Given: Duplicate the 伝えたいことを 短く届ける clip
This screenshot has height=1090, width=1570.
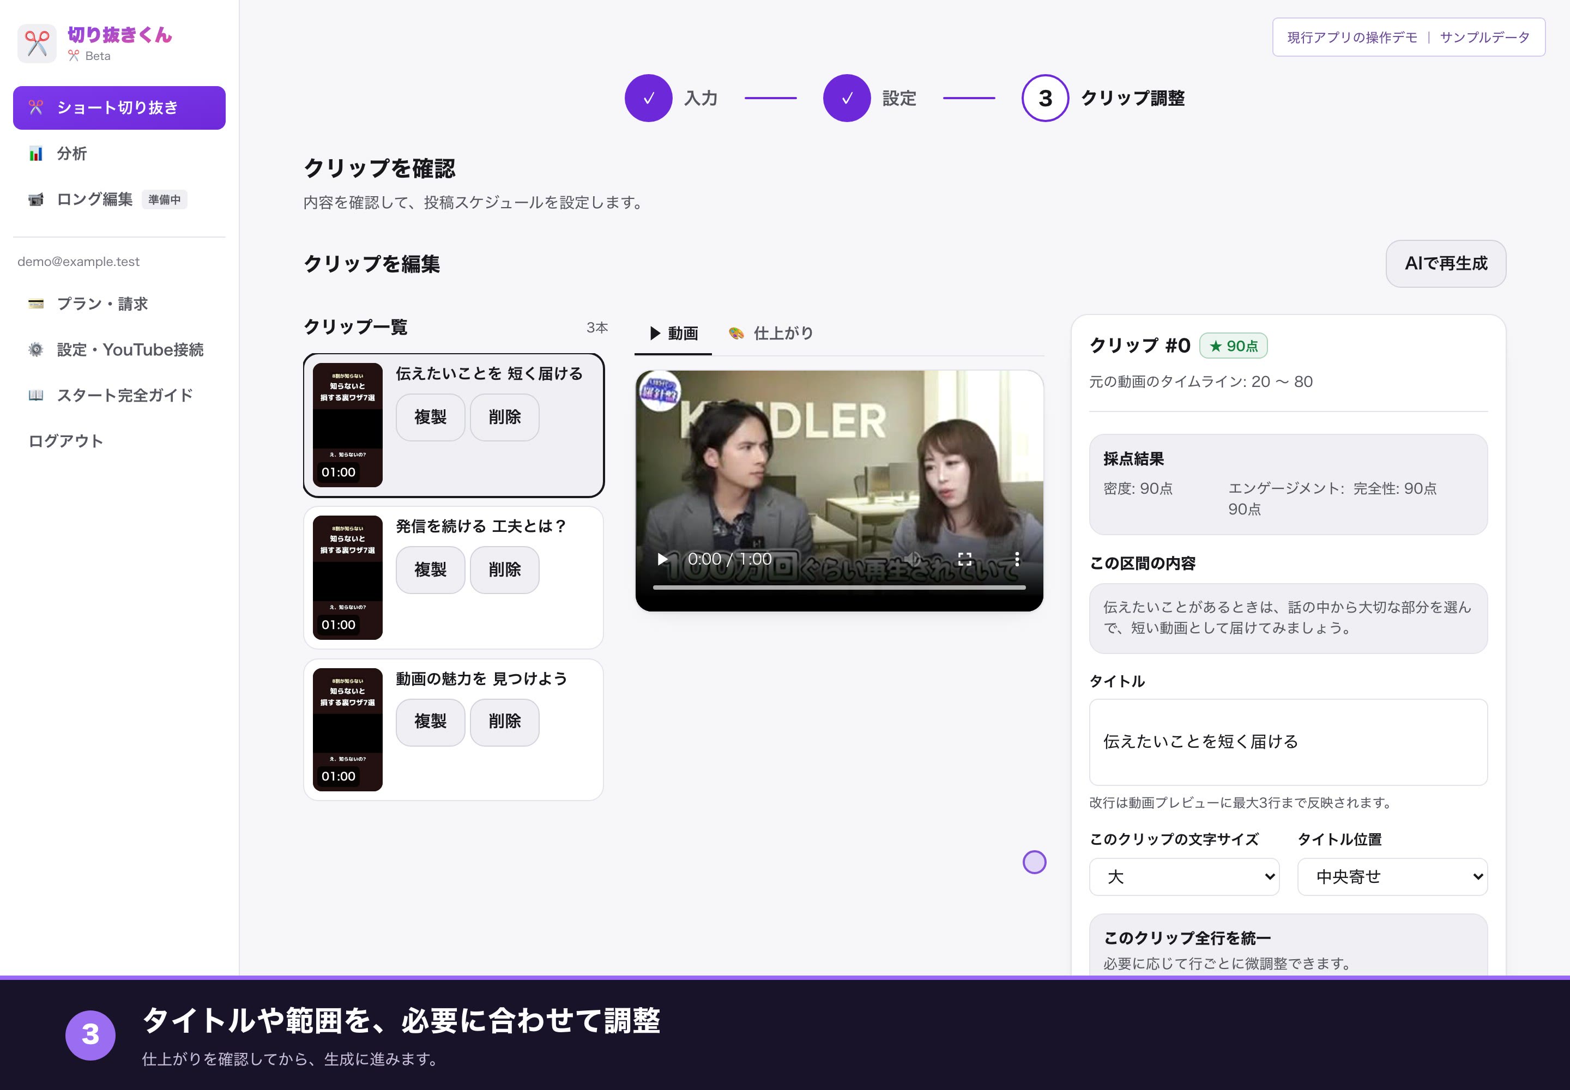Looking at the screenshot, I should pos(431,417).
